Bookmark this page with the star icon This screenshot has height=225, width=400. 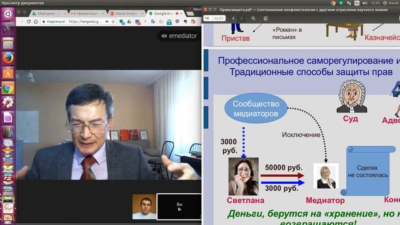coord(113,22)
